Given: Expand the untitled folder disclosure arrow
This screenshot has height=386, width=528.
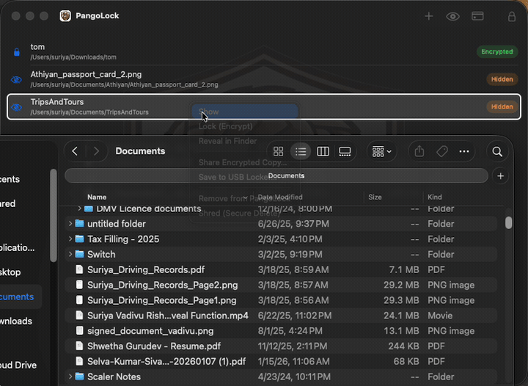Looking at the screenshot, I should (70, 224).
